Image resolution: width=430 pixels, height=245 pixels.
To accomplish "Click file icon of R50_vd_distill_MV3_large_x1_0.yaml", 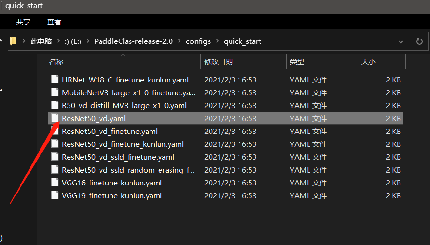I will coord(55,105).
